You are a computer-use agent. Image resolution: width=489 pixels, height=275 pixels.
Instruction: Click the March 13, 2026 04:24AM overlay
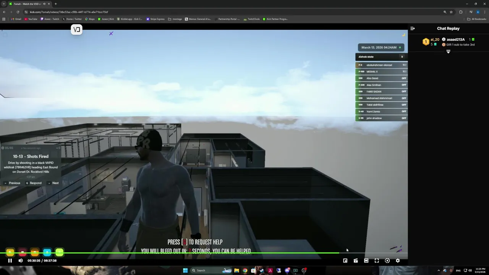pos(381,47)
